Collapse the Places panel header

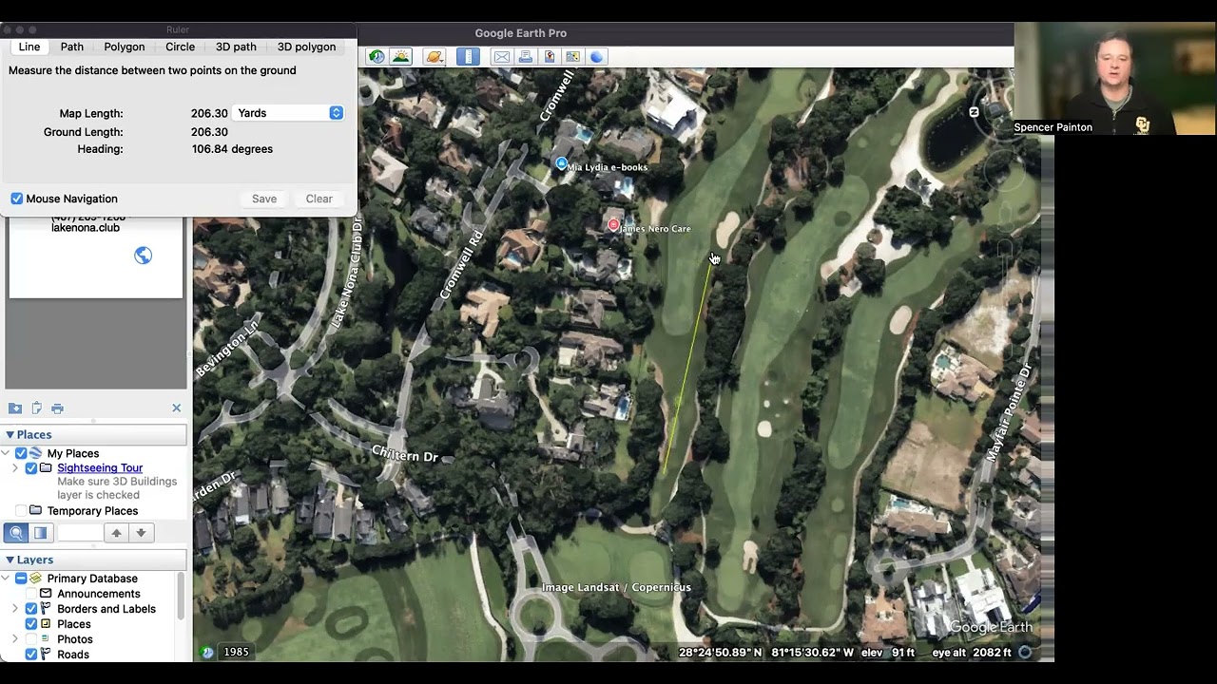[95, 435]
